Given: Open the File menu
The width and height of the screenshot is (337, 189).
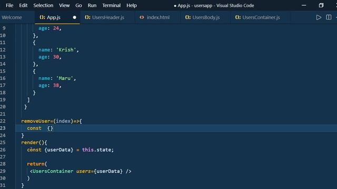Looking at the screenshot, I should pos(9,5).
